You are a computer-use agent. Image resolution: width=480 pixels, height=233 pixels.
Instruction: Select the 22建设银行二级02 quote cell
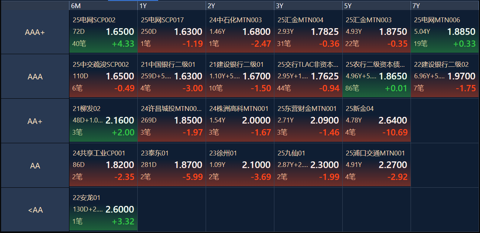coord(445,76)
